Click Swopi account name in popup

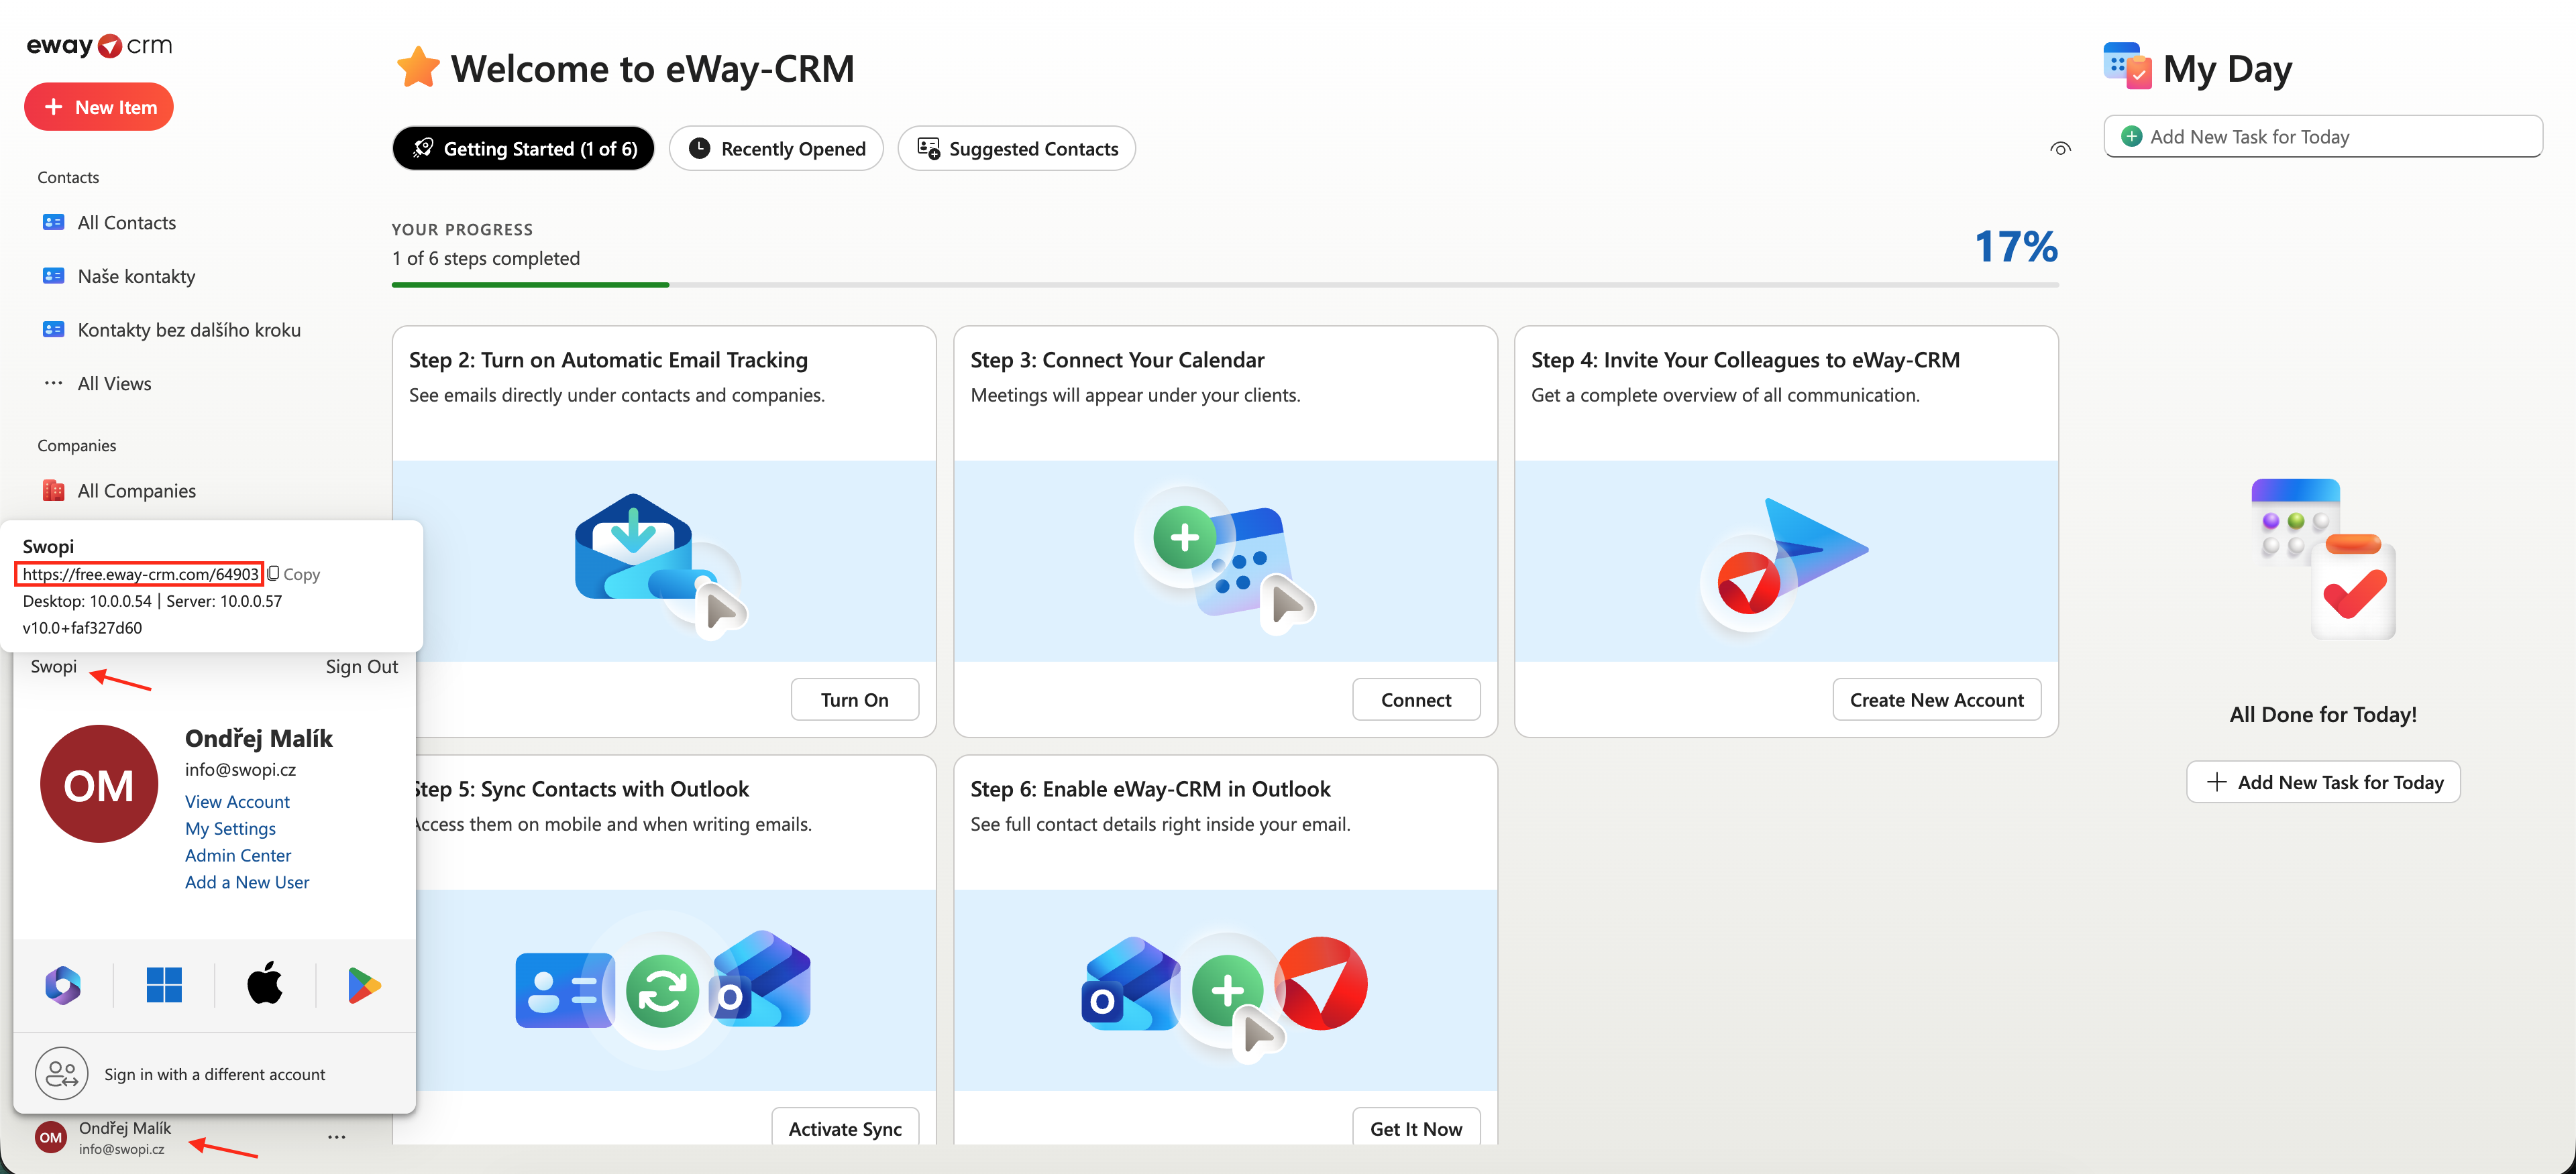[x=53, y=666]
